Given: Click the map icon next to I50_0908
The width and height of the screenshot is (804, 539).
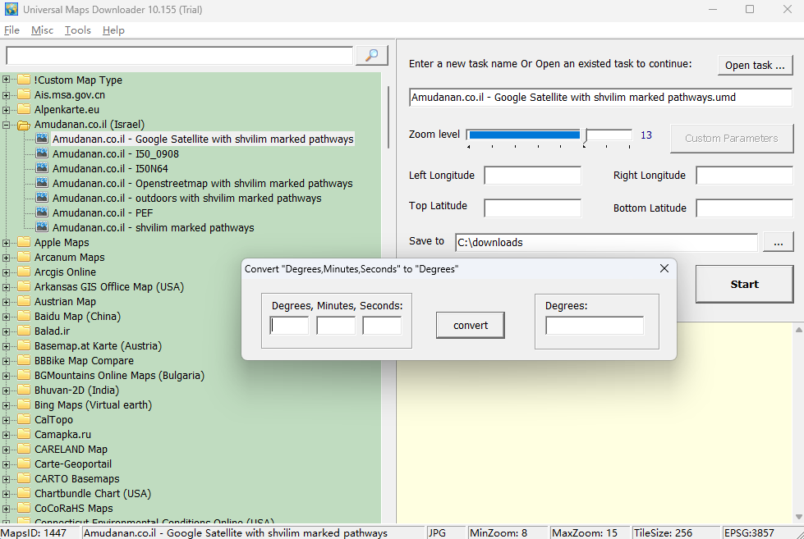Looking at the screenshot, I should click(x=41, y=153).
